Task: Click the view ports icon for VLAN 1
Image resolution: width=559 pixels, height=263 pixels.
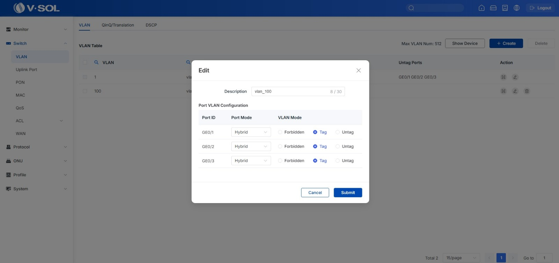Action: click(503, 77)
